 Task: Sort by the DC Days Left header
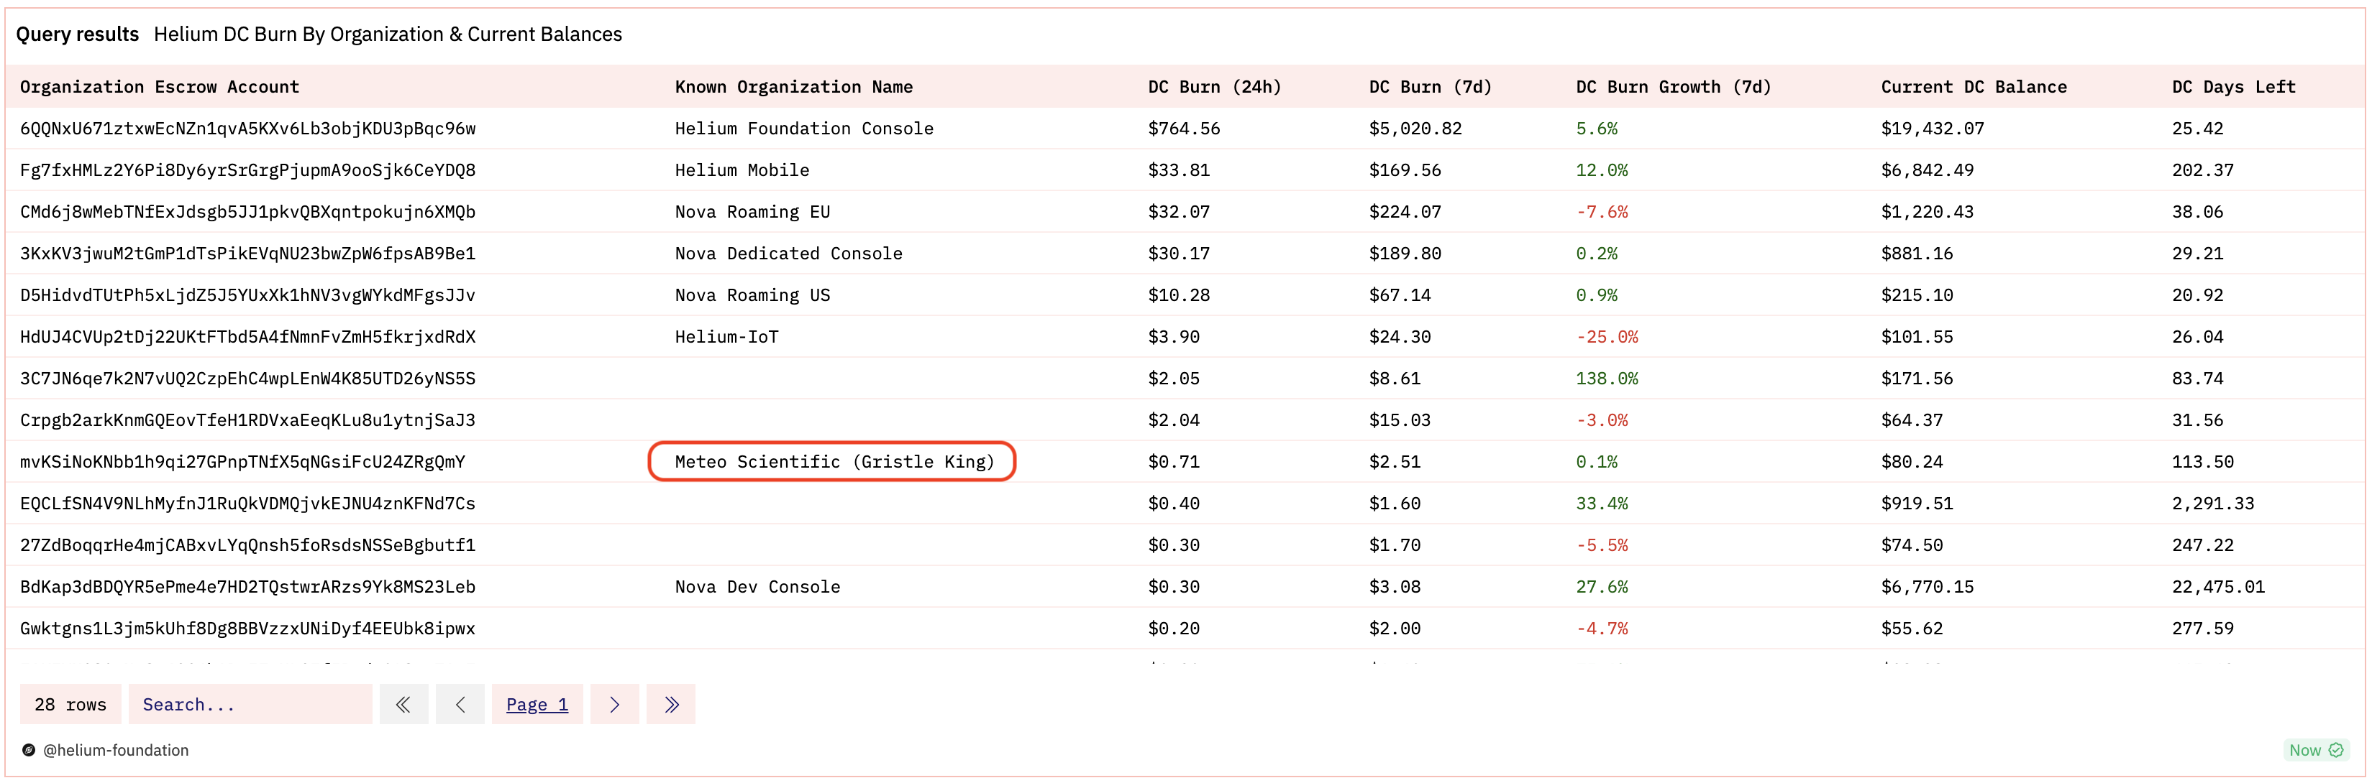tap(2233, 88)
